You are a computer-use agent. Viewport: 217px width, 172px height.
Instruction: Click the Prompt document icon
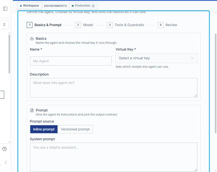point(32,110)
